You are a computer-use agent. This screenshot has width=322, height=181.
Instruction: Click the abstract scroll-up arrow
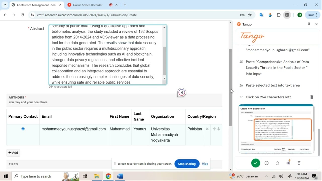click(165, 27)
